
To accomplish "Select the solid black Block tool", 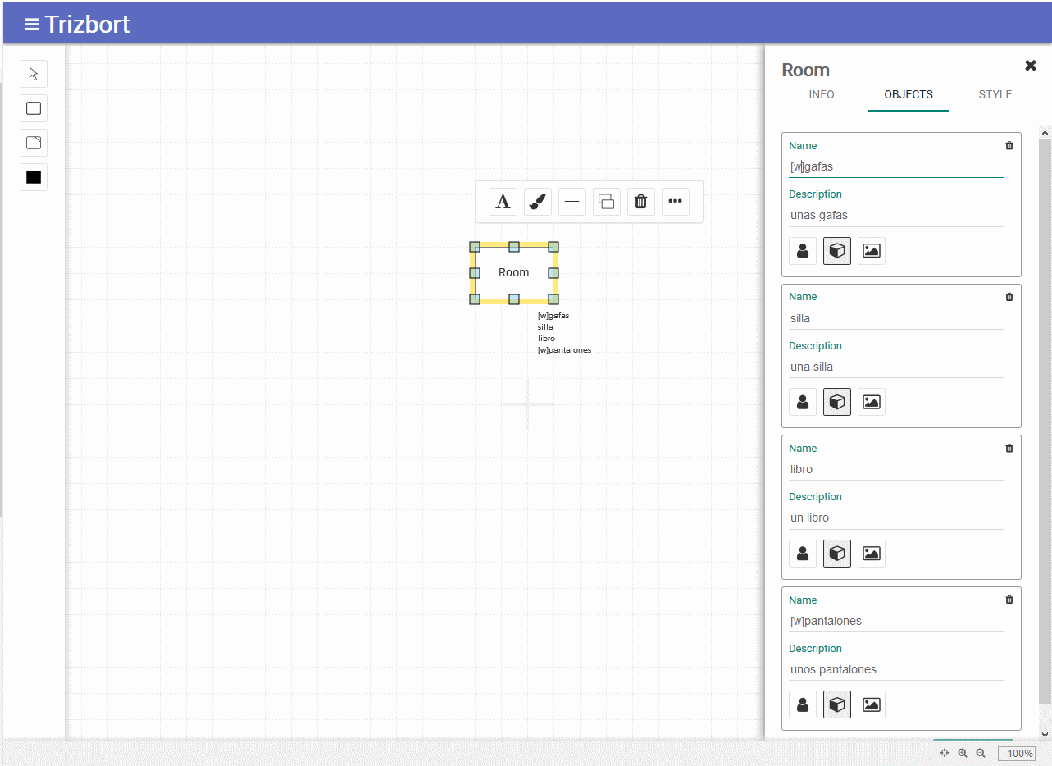I will click(34, 177).
